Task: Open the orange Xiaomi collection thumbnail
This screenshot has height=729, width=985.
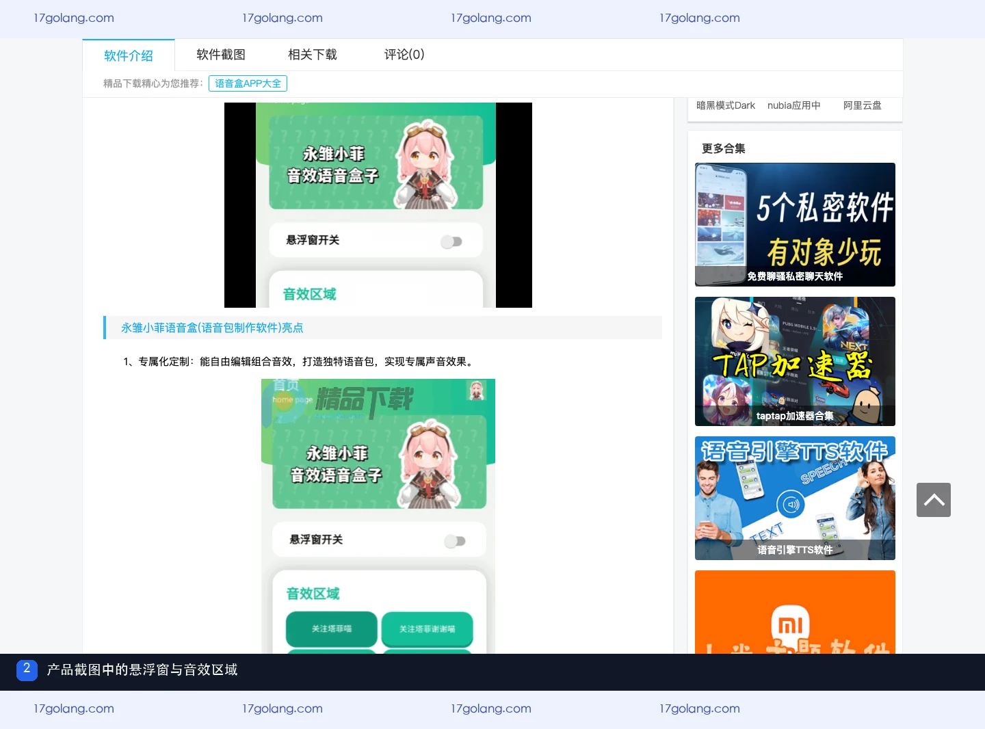Action: (x=795, y=612)
